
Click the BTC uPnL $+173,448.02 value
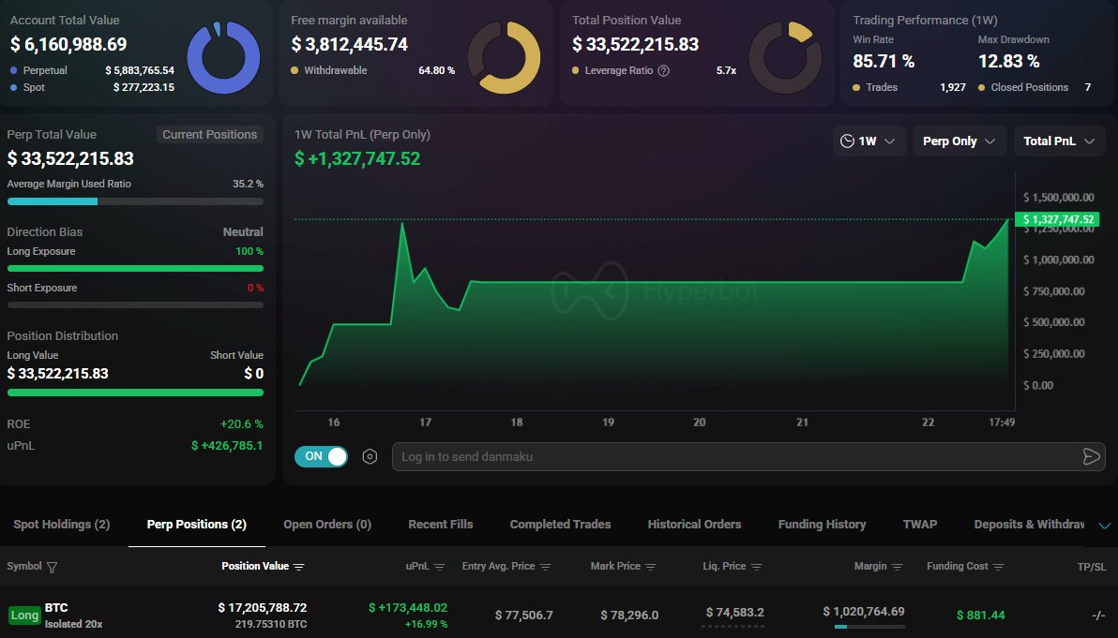point(408,607)
